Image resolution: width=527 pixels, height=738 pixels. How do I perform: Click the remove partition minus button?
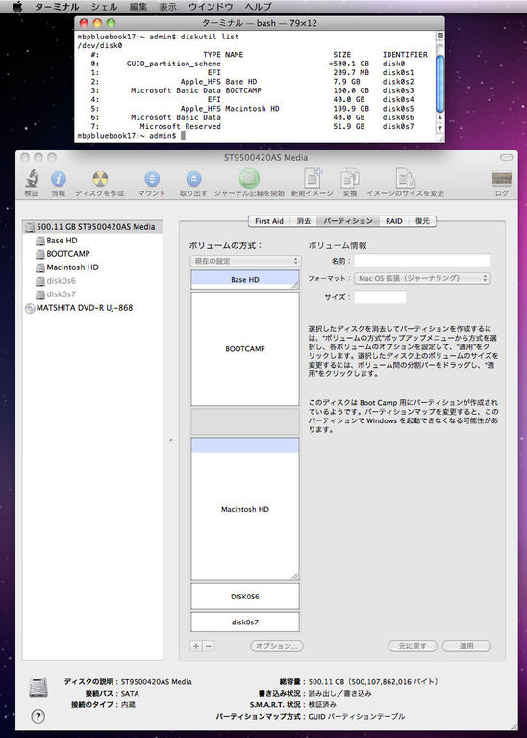(209, 646)
